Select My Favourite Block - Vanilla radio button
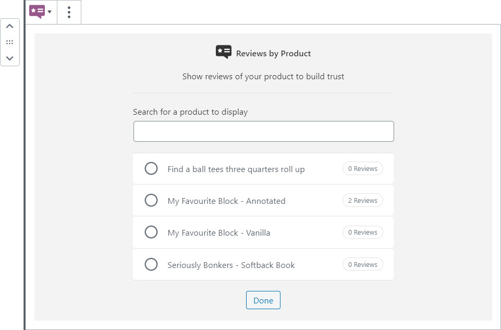The image size is (501, 330). point(151,232)
